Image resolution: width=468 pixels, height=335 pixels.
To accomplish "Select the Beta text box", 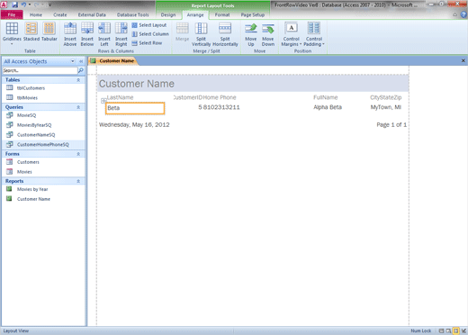I will pyautogui.click(x=135, y=108).
